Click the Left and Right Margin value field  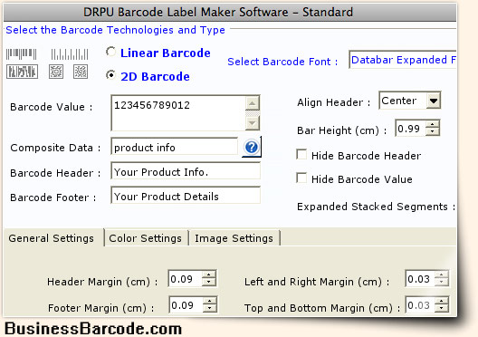[x=420, y=278]
